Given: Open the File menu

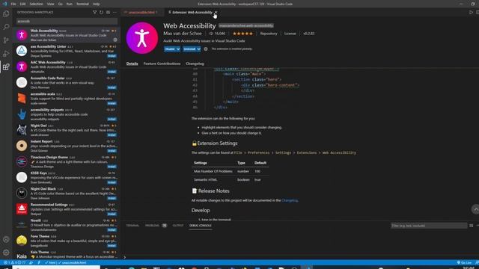Looking at the screenshot, I should (x=13, y=4).
